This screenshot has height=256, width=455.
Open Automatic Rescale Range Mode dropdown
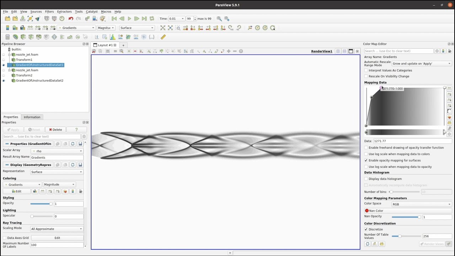click(x=422, y=64)
